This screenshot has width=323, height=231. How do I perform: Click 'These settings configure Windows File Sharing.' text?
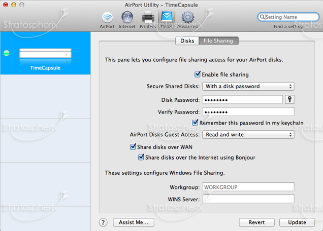(x=165, y=173)
